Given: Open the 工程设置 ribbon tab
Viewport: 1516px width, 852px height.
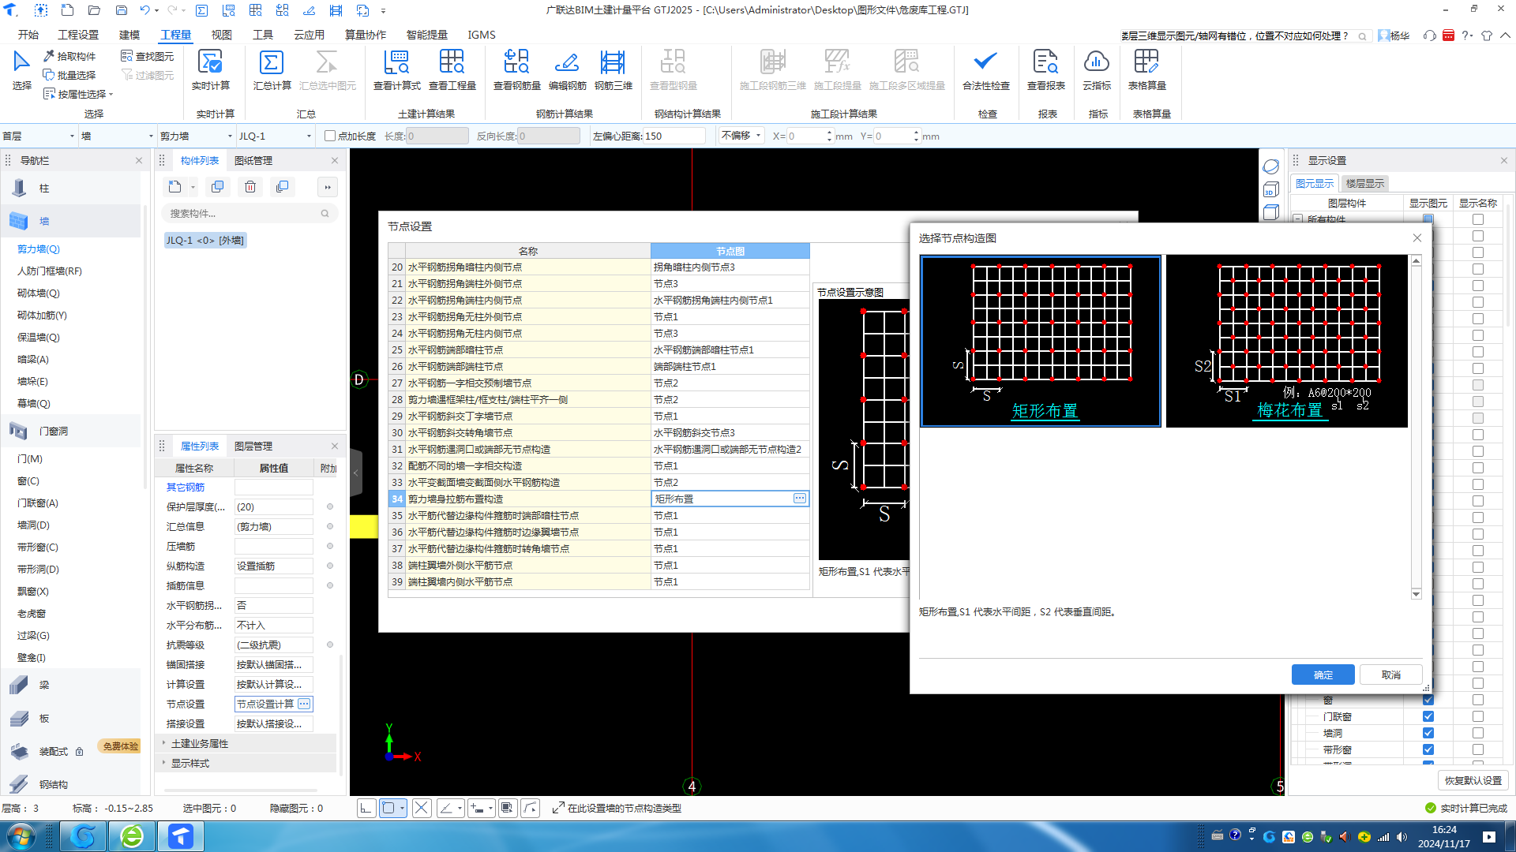Looking at the screenshot, I should [x=78, y=35].
